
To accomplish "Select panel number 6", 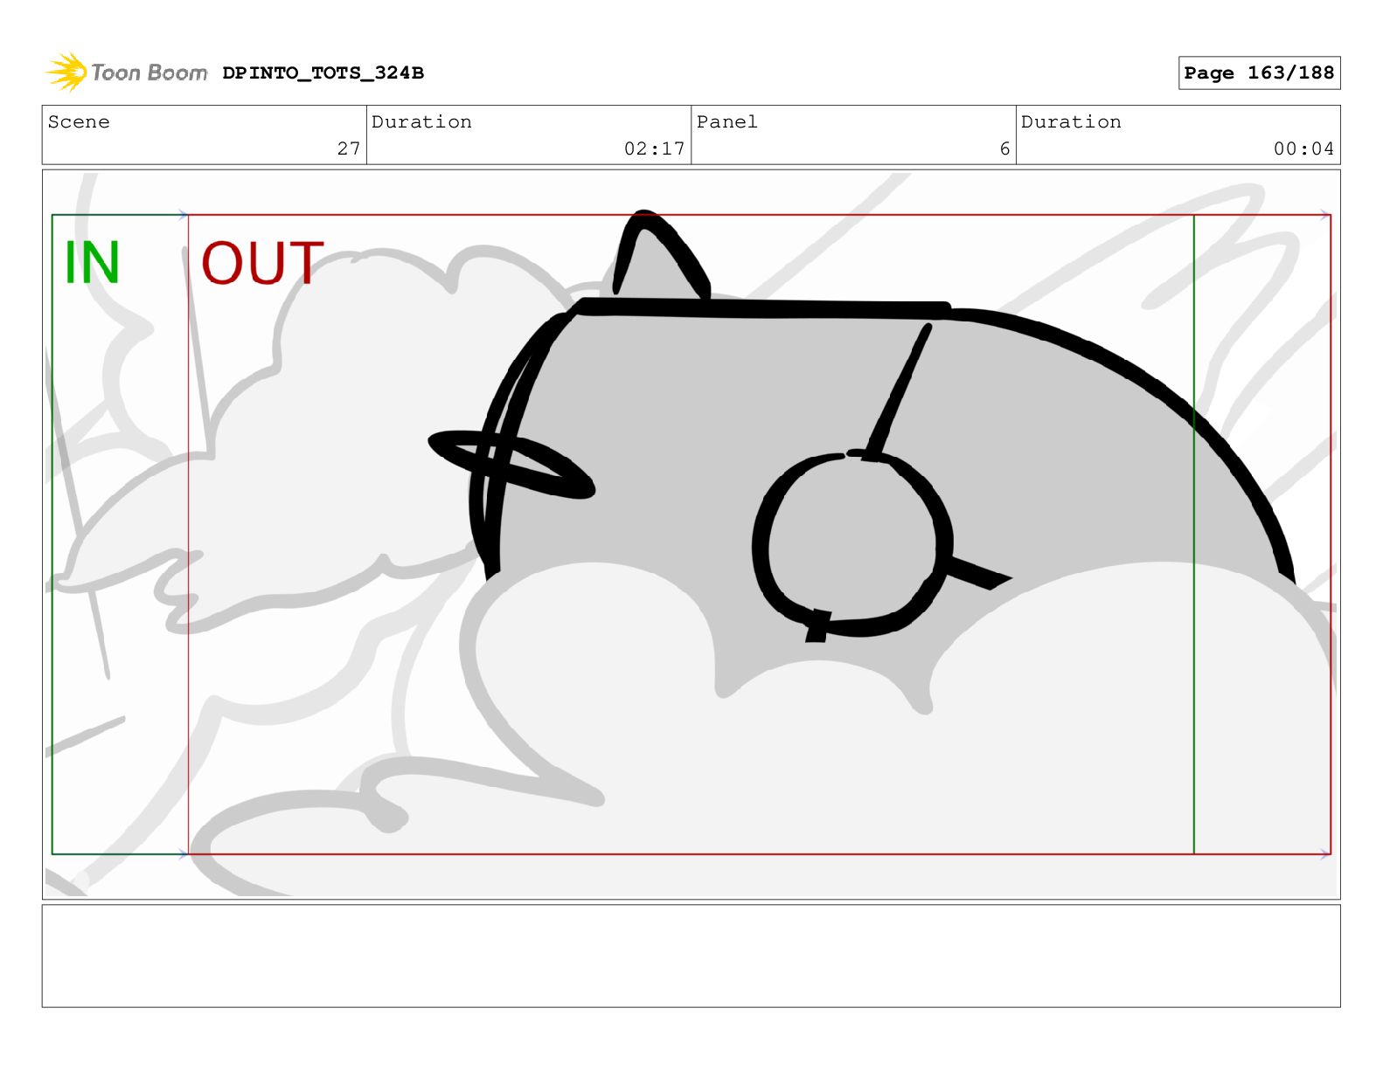I will pyautogui.click(x=1004, y=148).
